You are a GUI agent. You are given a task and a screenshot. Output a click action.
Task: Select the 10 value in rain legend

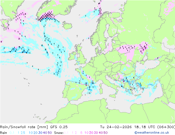point(31,133)
